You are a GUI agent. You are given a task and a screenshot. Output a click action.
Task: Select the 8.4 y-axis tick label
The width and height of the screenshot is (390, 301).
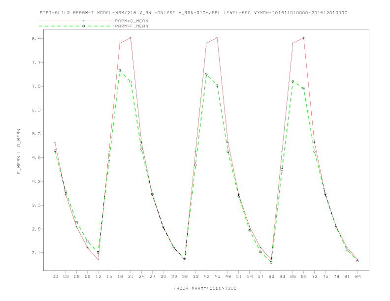pyautogui.click(x=35, y=39)
